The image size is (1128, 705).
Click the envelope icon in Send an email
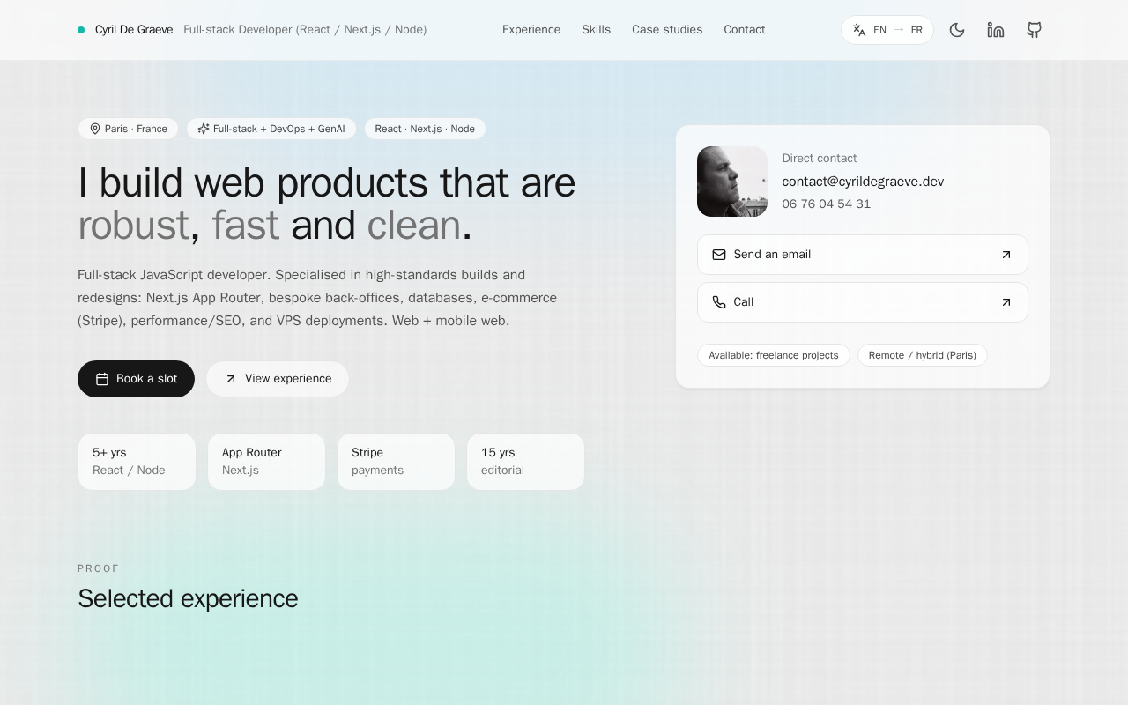click(719, 255)
